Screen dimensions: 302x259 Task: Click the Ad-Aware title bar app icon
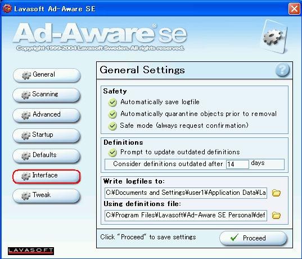tap(7, 8)
